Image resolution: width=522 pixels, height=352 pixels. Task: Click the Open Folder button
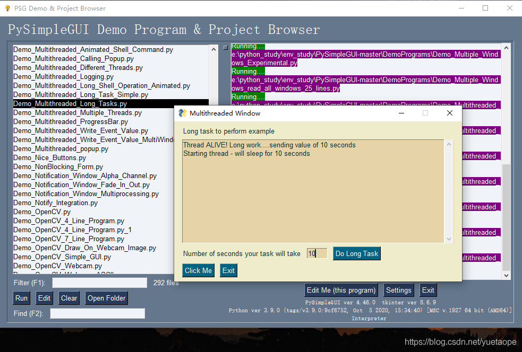(x=107, y=298)
